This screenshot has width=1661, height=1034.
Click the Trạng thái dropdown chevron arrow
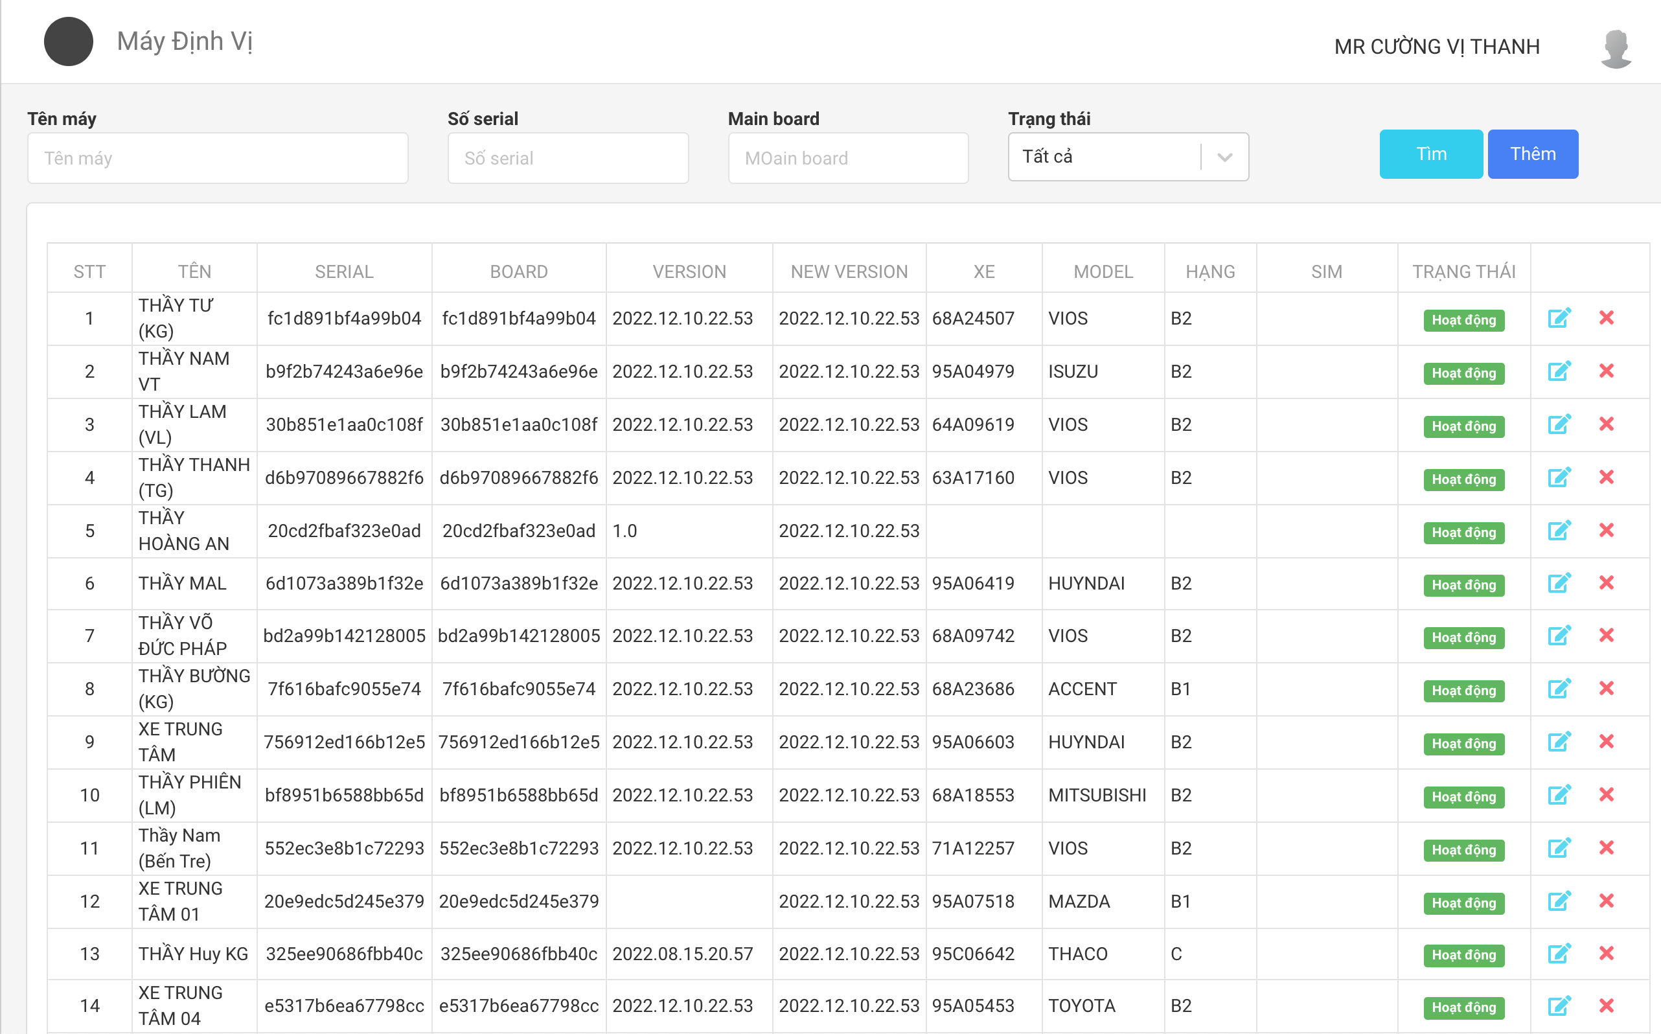pyautogui.click(x=1225, y=157)
